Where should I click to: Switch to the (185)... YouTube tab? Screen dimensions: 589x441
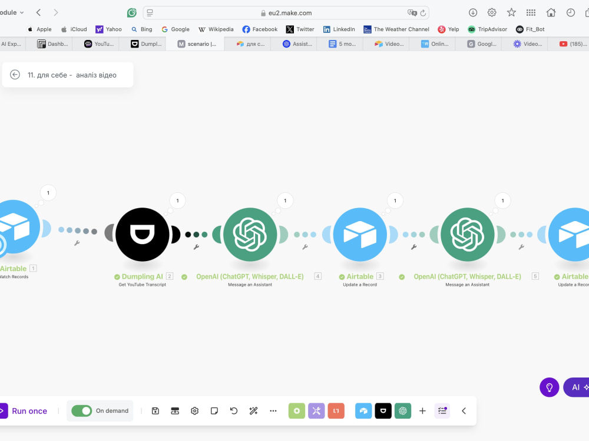click(573, 44)
